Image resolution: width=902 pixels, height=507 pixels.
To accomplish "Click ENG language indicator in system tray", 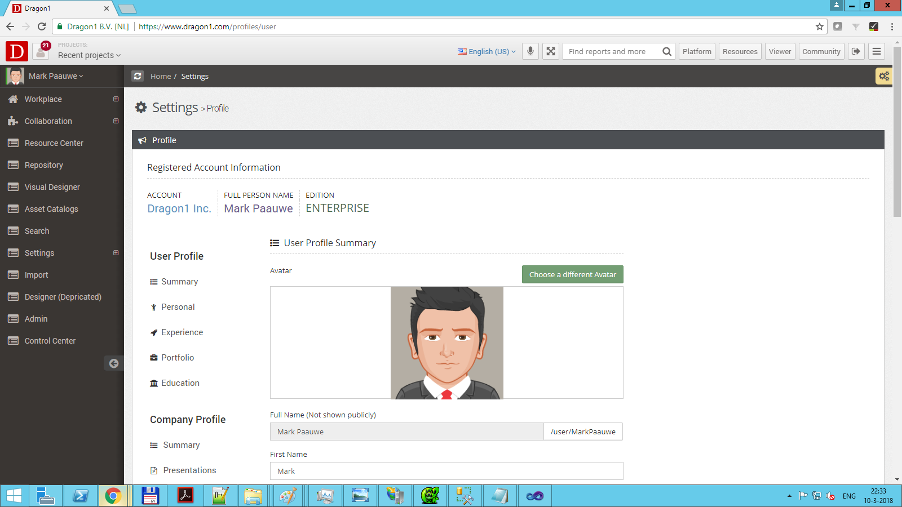I will click(x=849, y=496).
